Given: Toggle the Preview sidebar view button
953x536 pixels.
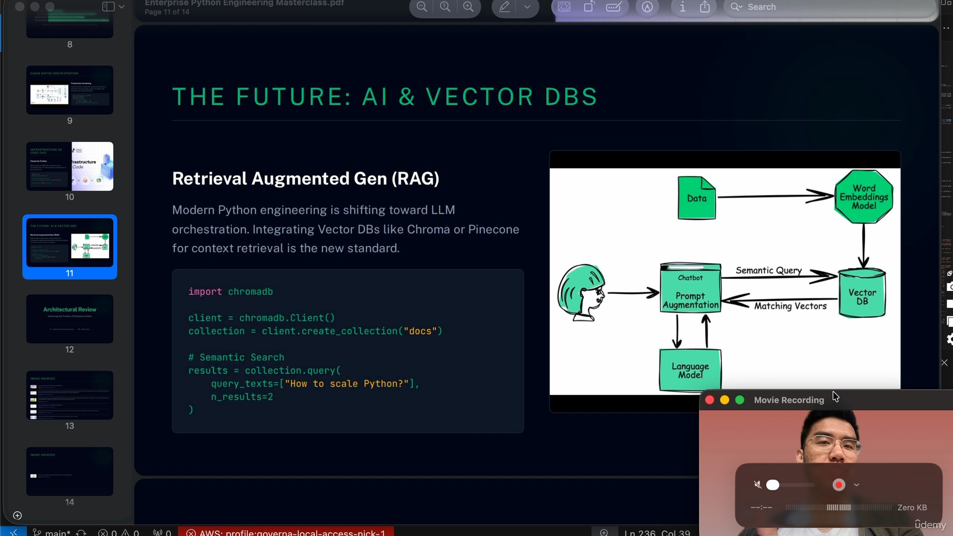Looking at the screenshot, I should click(108, 6).
